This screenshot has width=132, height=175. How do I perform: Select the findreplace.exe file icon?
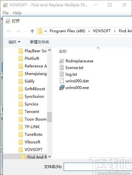[62, 61]
